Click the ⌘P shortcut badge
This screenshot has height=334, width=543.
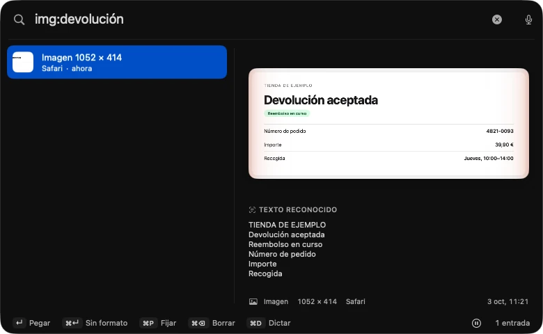point(148,323)
